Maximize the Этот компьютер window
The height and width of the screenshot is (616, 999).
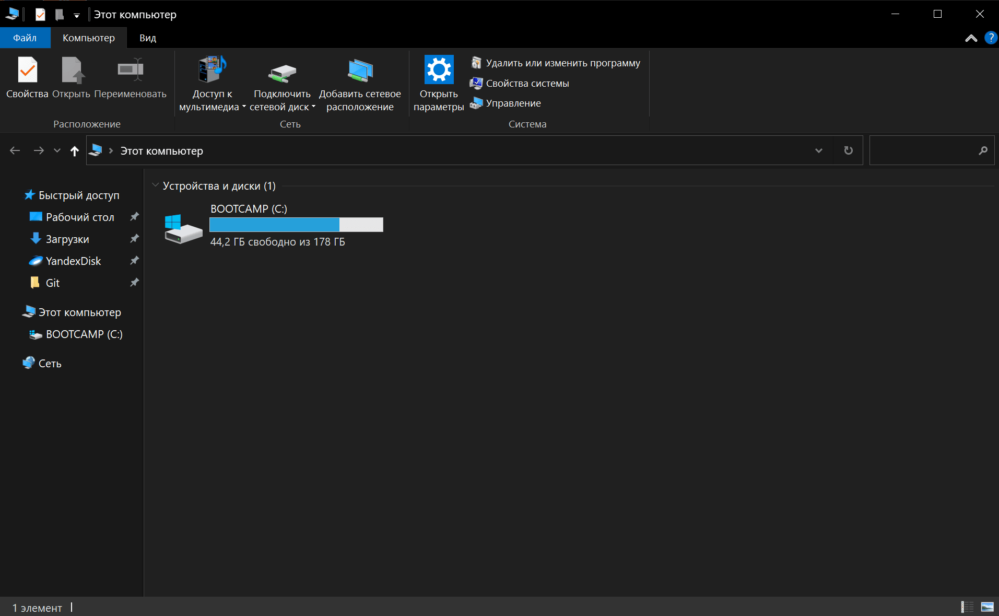click(937, 14)
